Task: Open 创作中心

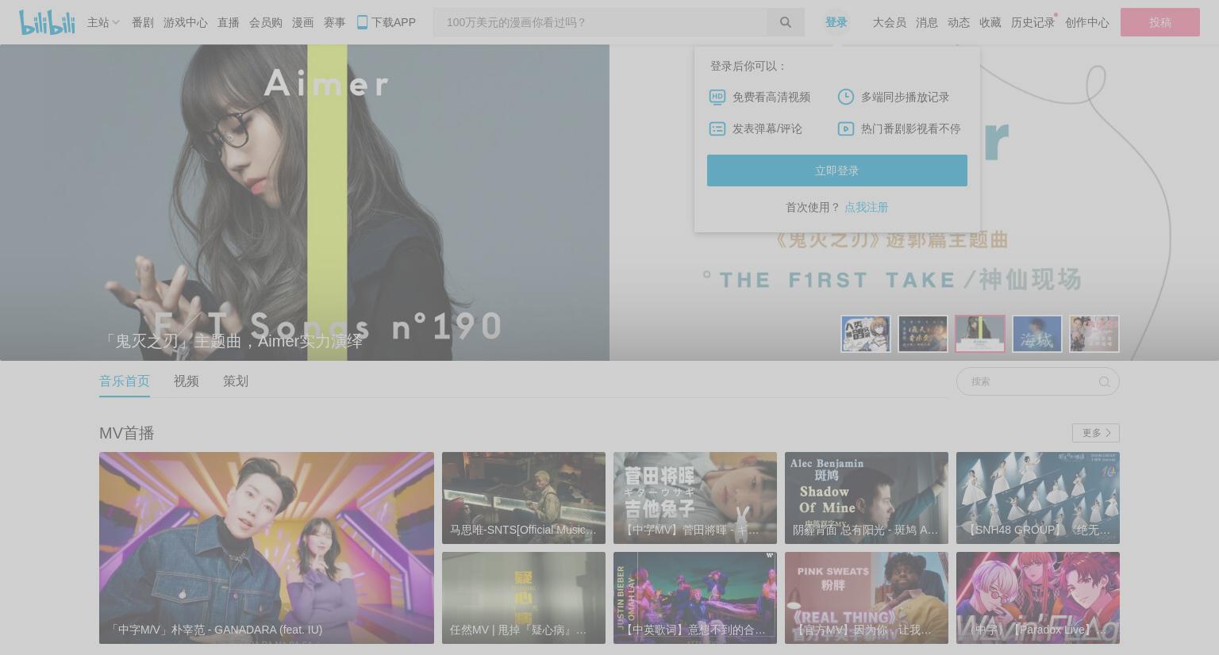Action: pyautogui.click(x=1087, y=22)
